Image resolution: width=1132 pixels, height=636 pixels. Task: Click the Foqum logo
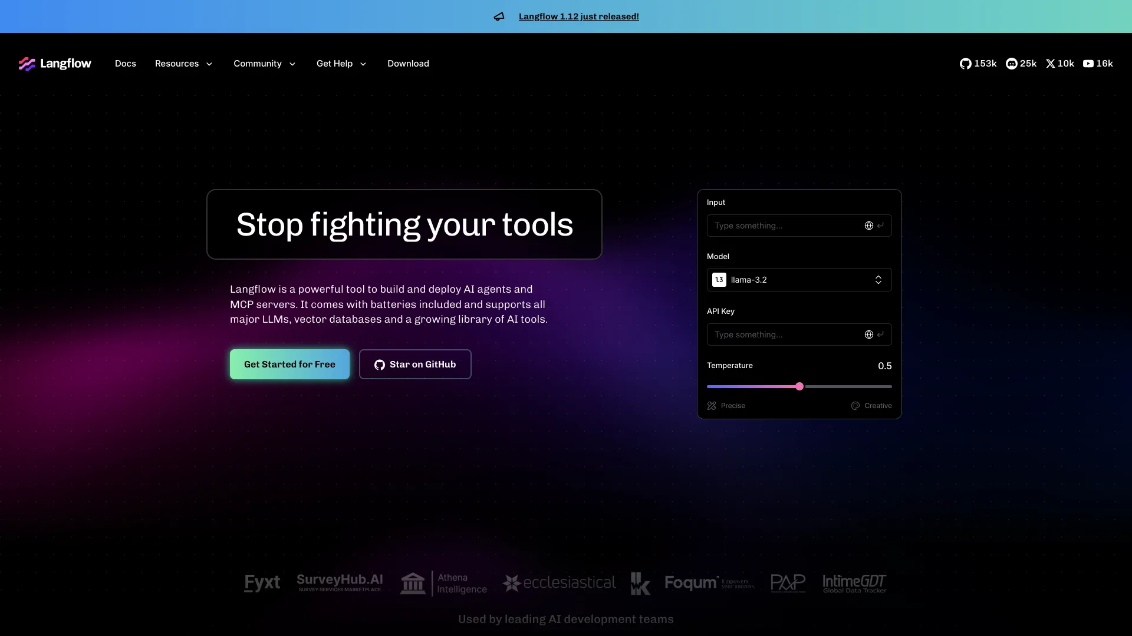pos(710,583)
